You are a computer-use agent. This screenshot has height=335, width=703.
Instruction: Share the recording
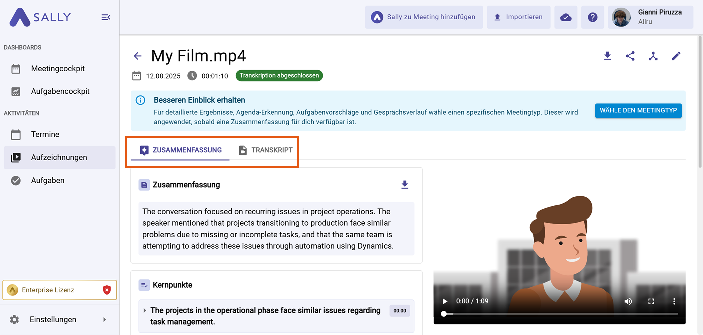click(630, 56)
